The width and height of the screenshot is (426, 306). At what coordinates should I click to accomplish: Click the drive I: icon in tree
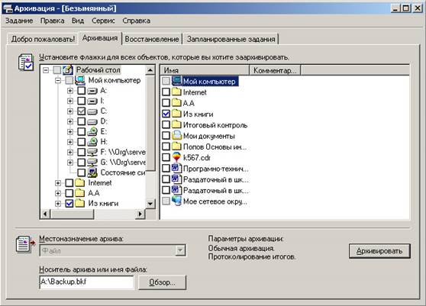[92, 101]
